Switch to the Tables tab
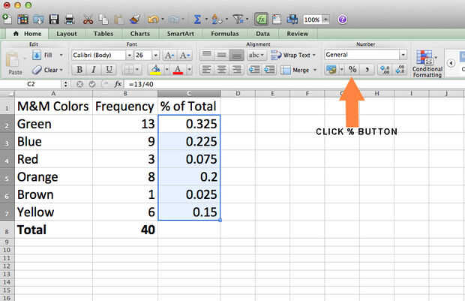The width and height of the screenshot is (465, 301). tap(103, 34)
